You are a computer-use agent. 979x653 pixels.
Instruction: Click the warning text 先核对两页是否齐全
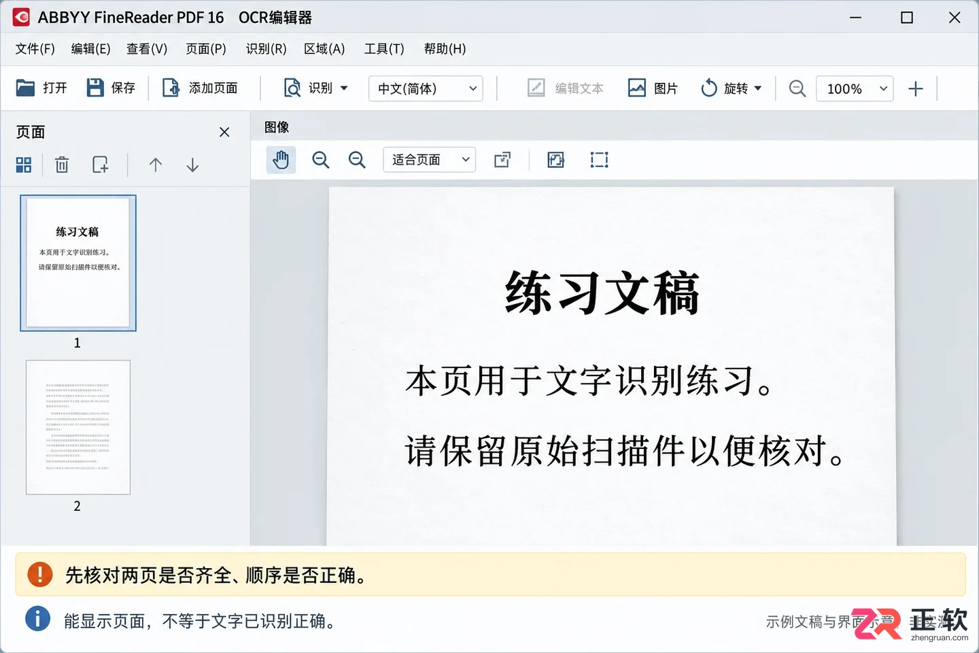[x=148, y=575]
